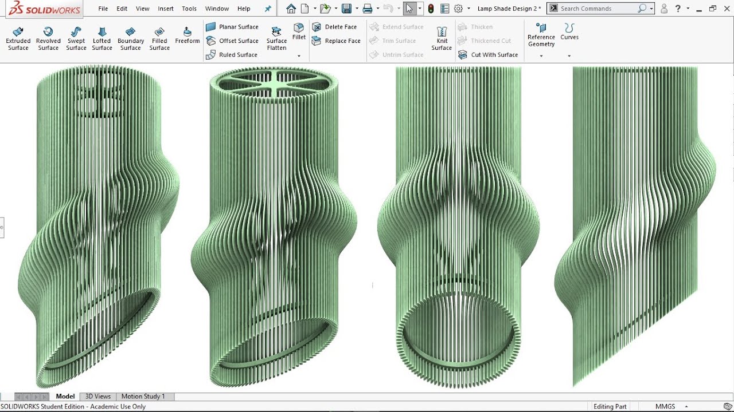This screenshot has height=412, width=734.
Task: Expand the Save dropdown arrow
Action: tap(357, 9)
